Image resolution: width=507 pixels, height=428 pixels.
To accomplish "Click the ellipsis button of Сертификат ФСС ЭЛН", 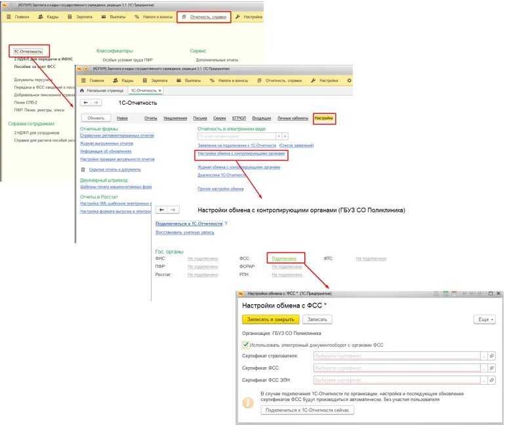I will click(484, 380).
